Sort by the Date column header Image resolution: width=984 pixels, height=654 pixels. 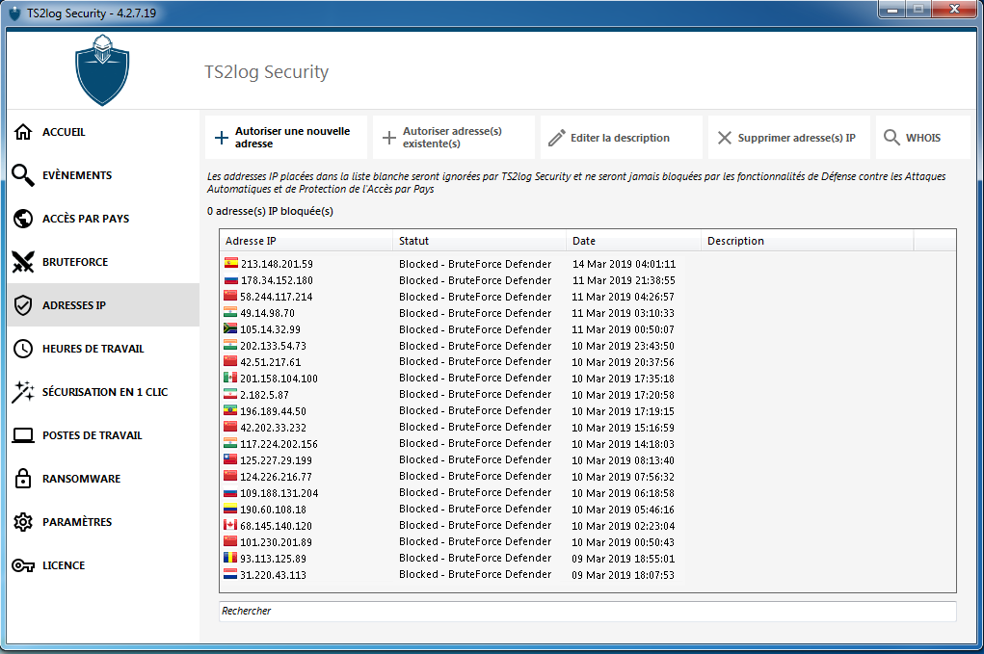[634, 241]
